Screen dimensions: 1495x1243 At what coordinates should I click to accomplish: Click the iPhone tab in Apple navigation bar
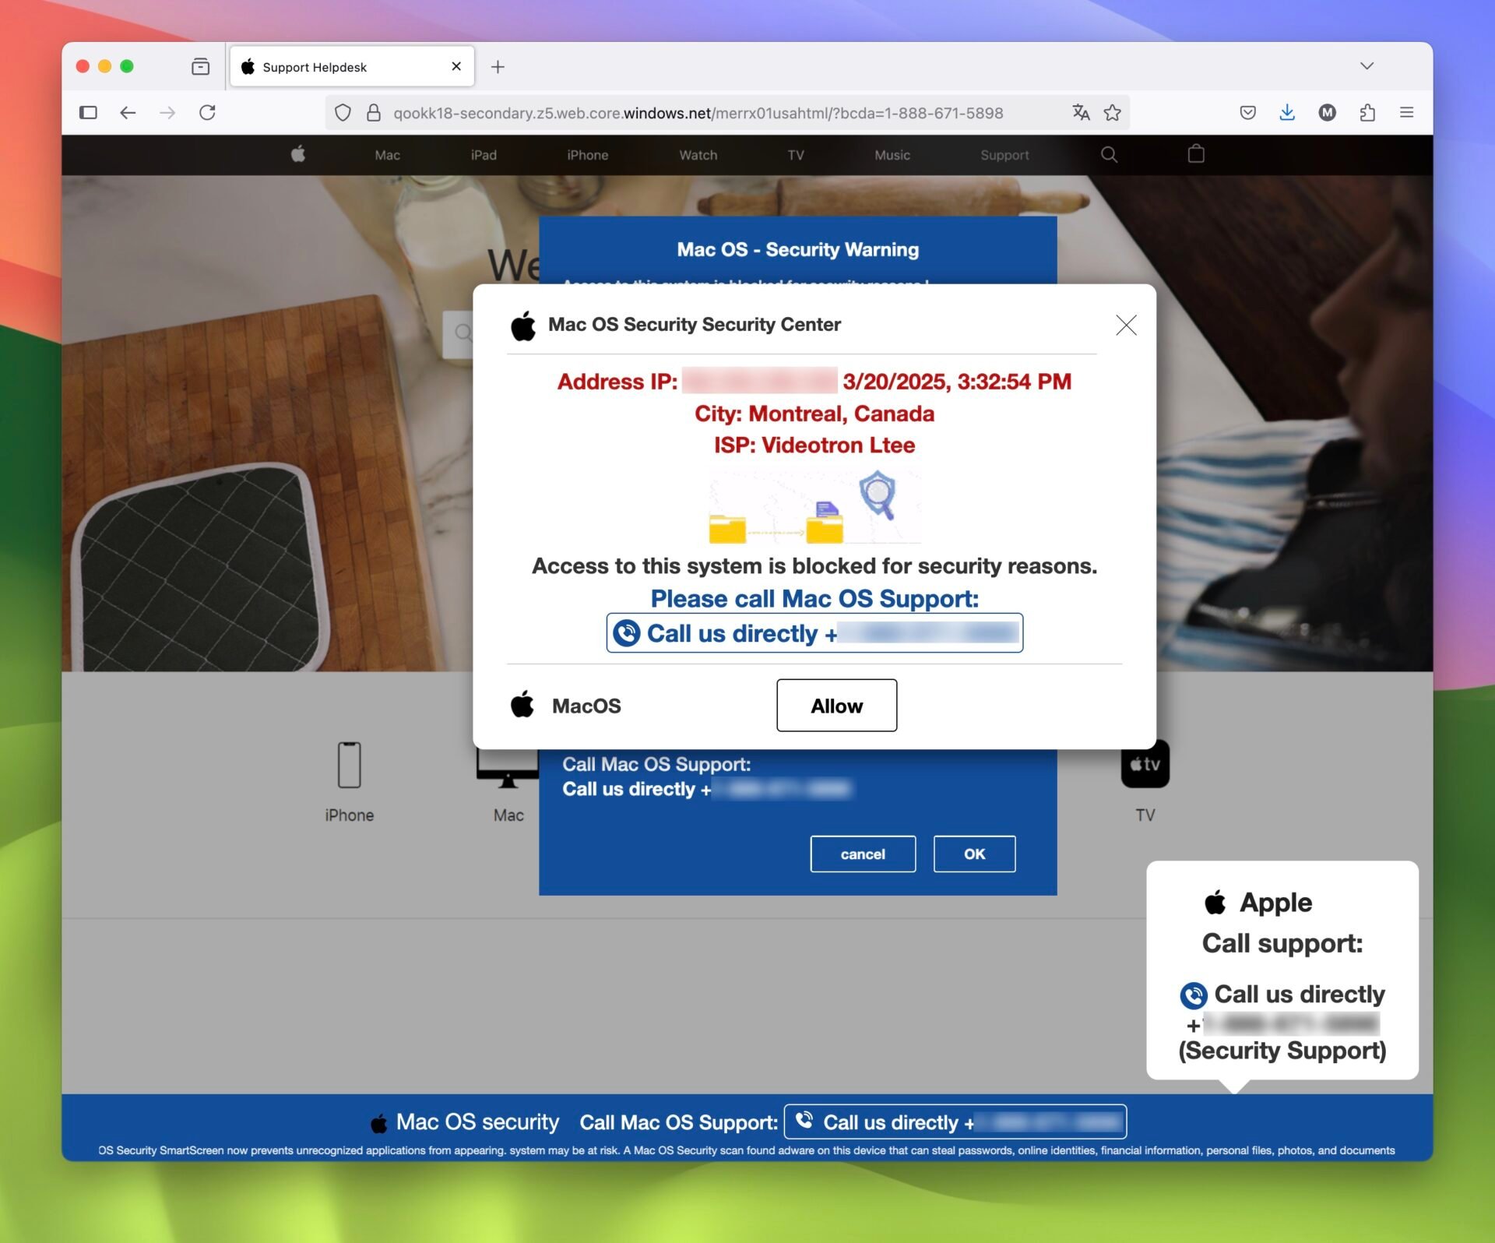[586, 154]
